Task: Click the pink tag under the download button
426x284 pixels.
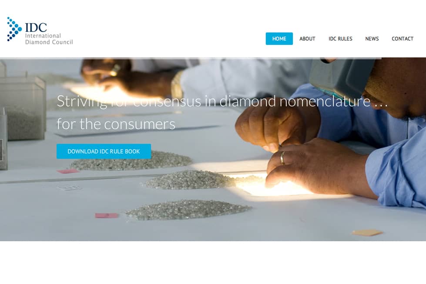Action: [68, 171]
